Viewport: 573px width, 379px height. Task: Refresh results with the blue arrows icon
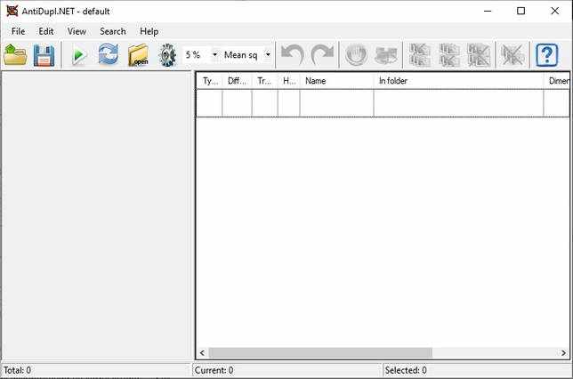pos(109,55)
